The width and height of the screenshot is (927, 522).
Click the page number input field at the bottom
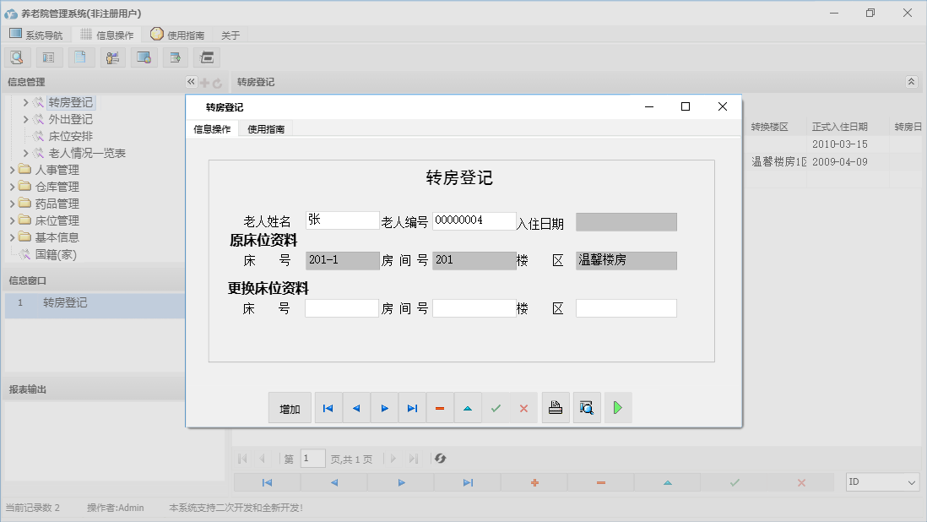312,458
